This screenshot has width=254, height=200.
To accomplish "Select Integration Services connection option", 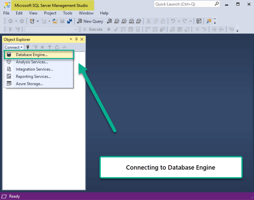I will [39, 69].
